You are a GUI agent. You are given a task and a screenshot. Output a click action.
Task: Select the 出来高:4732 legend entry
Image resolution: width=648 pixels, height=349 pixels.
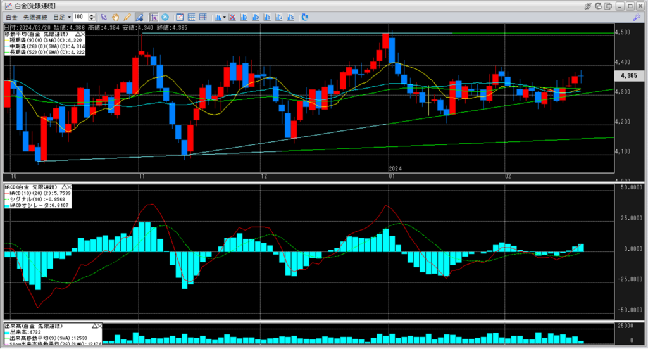(x=25, y=332)
